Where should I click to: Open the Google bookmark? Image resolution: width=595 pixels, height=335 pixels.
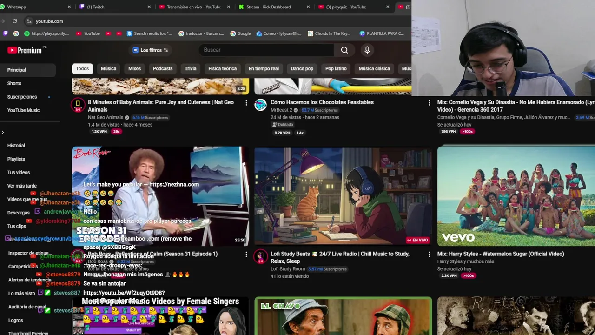pyautogui.click(x=240, y=33)
